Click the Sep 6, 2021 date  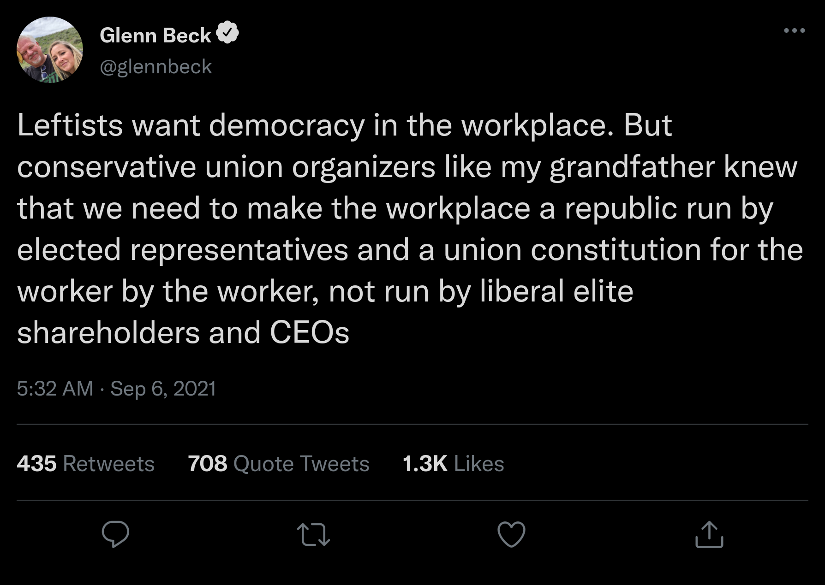(x=163, y=388)
